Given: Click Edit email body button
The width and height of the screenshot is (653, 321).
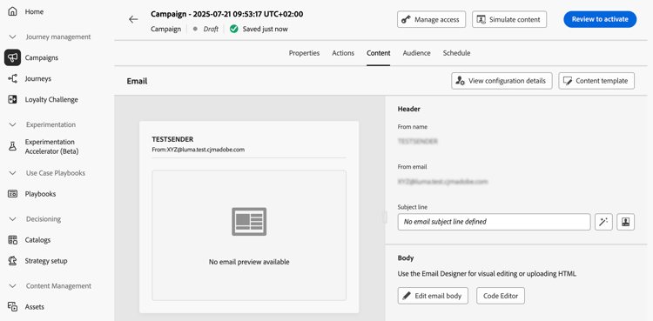Looking at the screenshot, I should coord(433,296).
